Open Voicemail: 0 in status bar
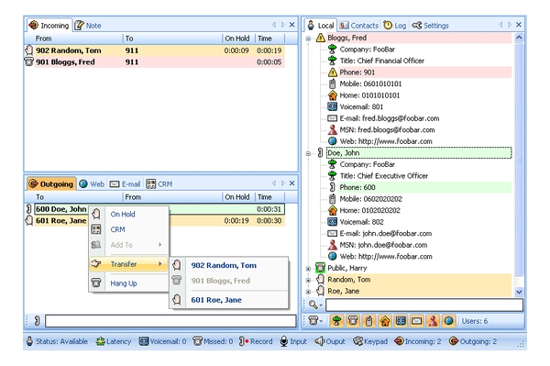The height and width of the screenshot is (366, 550). pyautogui.click(x=162, y=341)
